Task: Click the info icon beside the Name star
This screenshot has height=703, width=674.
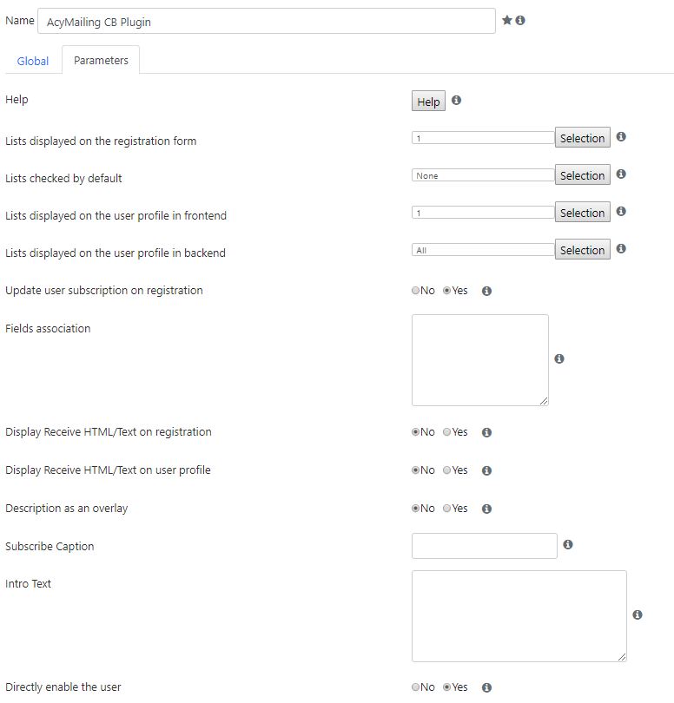Action: pos(520,20)
